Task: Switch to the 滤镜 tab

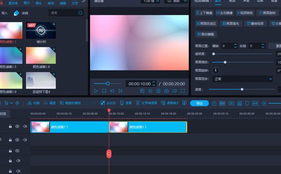Action: pos(63,3)
